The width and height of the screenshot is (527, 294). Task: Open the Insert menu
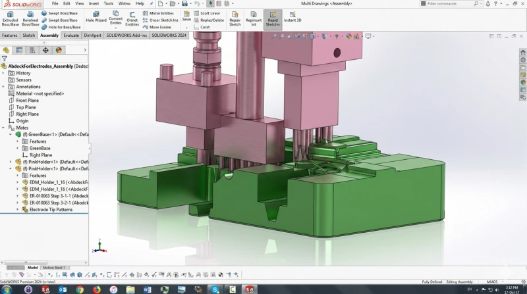point(94,3)
